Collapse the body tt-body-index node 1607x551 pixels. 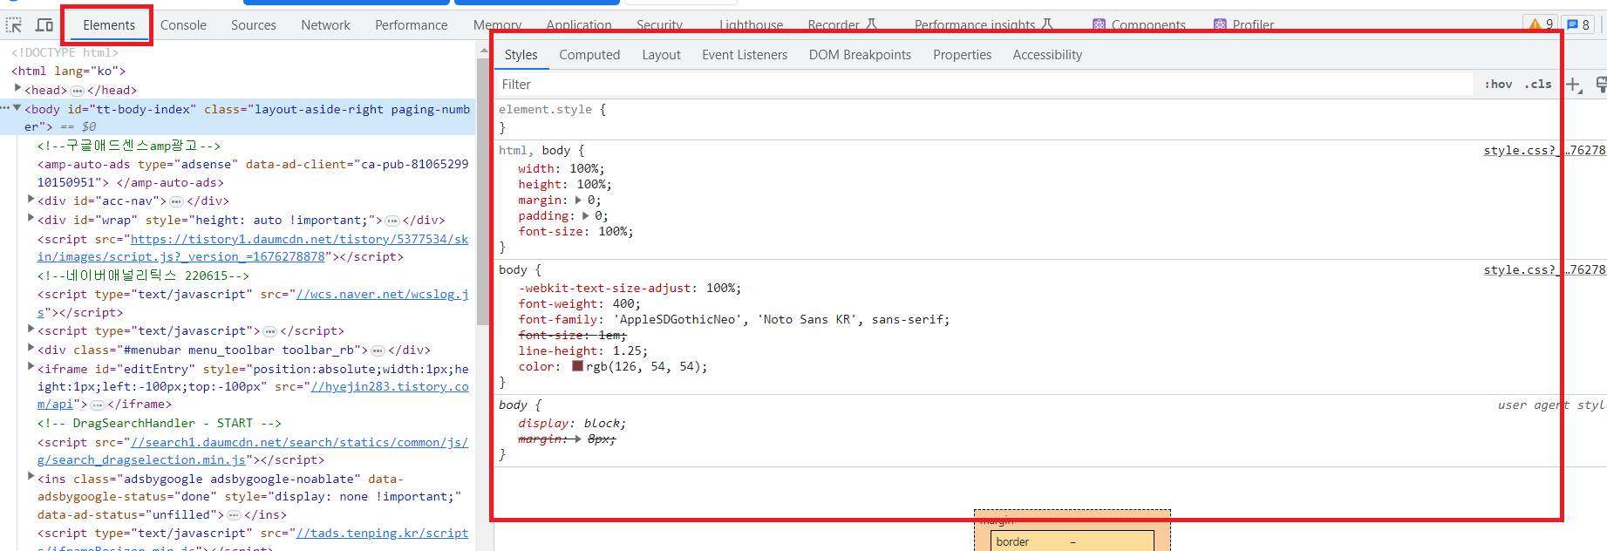[17, 108]
